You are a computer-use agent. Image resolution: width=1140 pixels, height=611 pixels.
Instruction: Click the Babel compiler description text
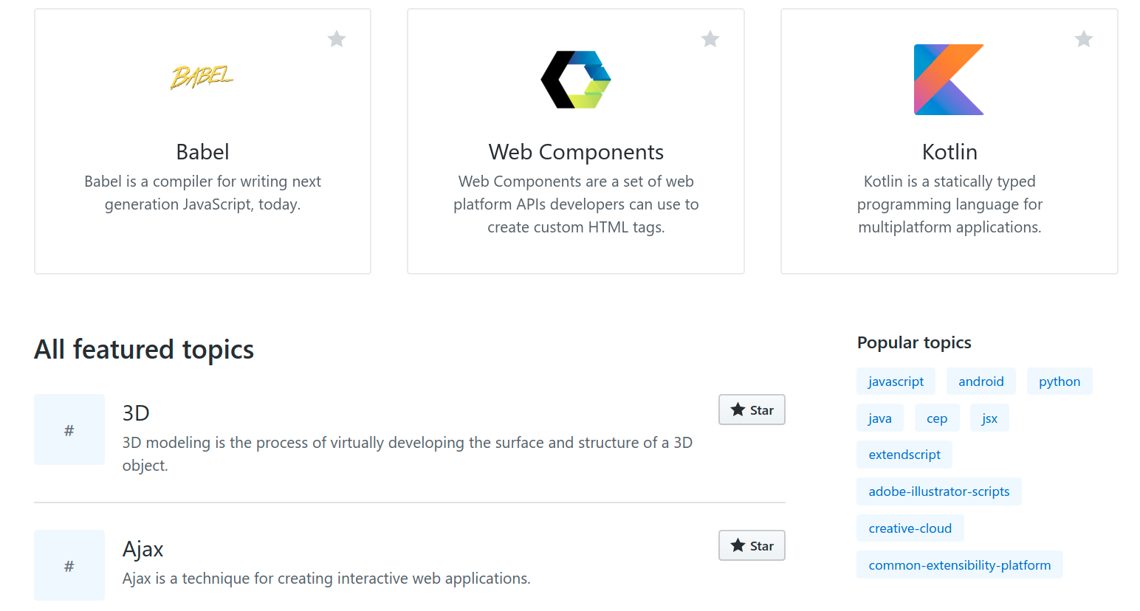[x=202, y=193]
